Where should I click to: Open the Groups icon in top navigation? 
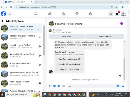coord(91,14)
